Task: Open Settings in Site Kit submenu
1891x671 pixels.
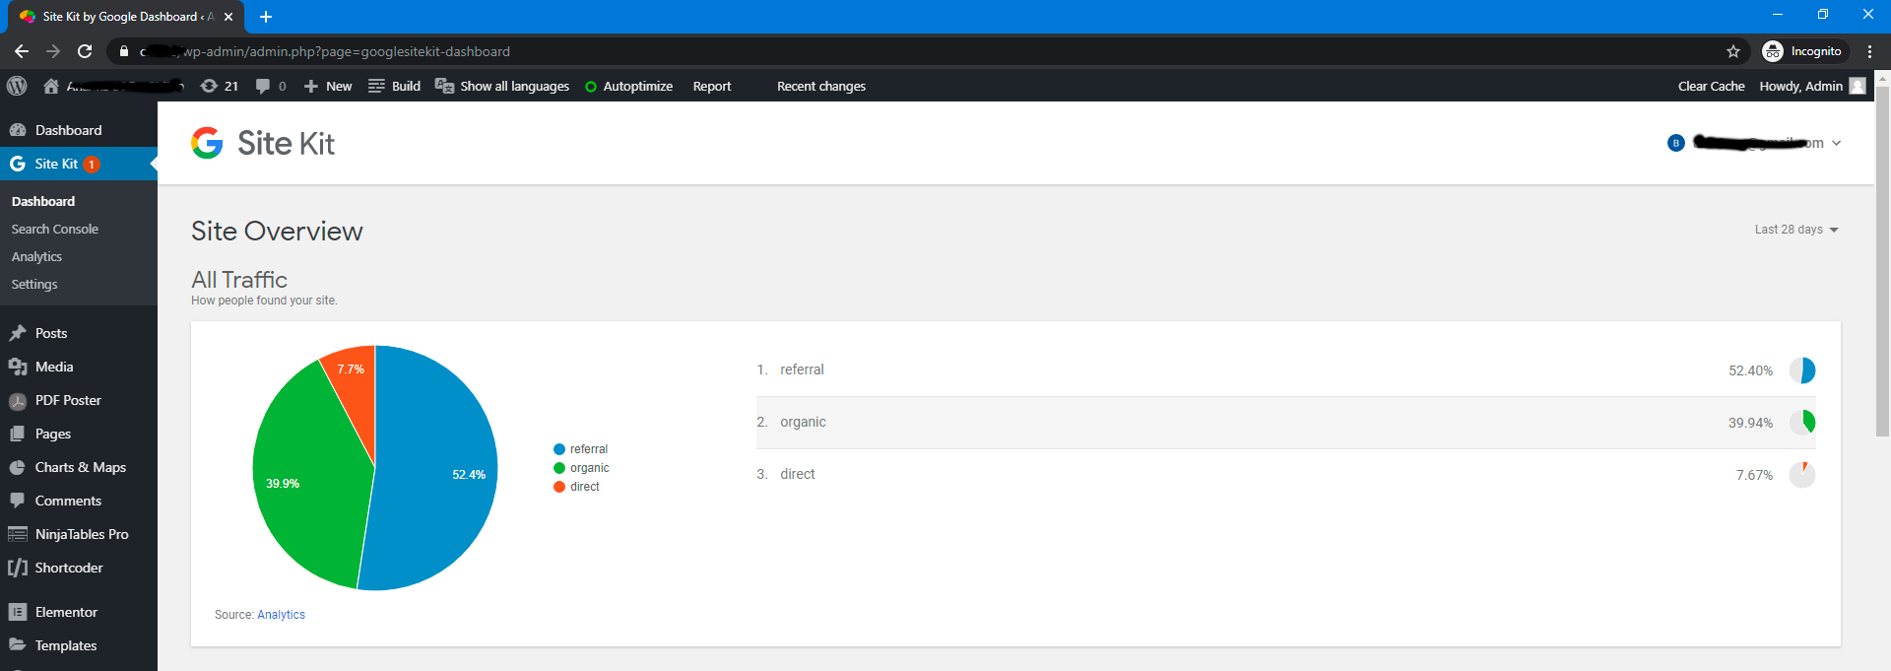Action: point(34,284)
